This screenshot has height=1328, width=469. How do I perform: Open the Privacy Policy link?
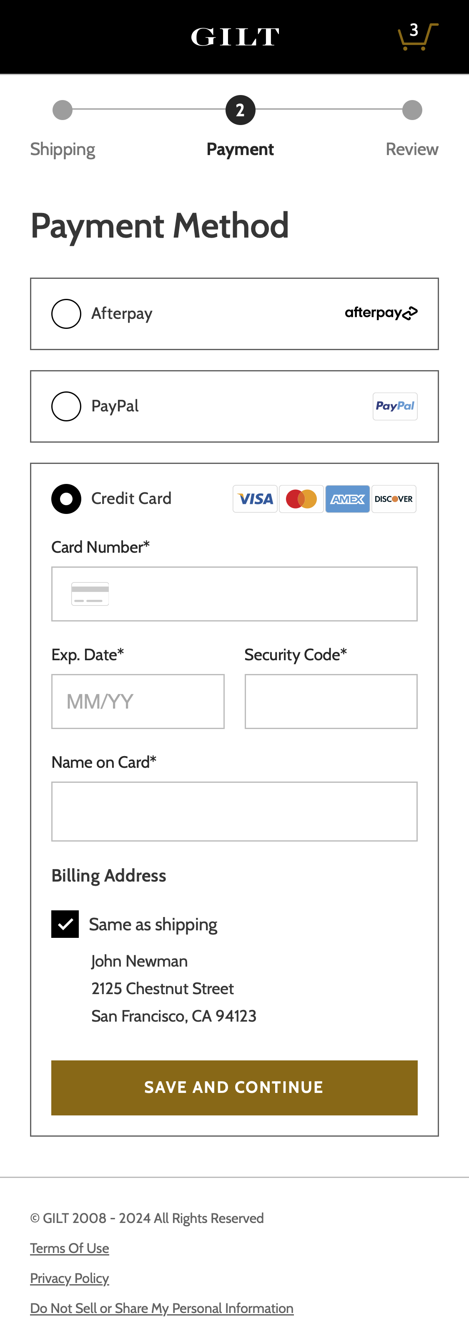(x=69, y=1278)
